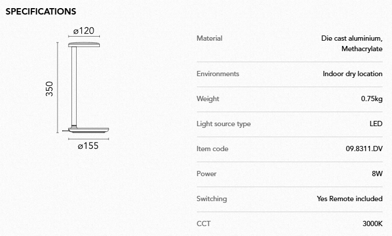Click the Material row label

click(210, 38)
